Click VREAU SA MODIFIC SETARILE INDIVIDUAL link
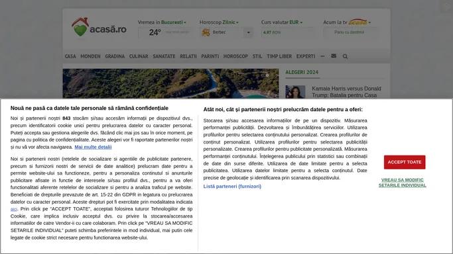 (402, 183)
